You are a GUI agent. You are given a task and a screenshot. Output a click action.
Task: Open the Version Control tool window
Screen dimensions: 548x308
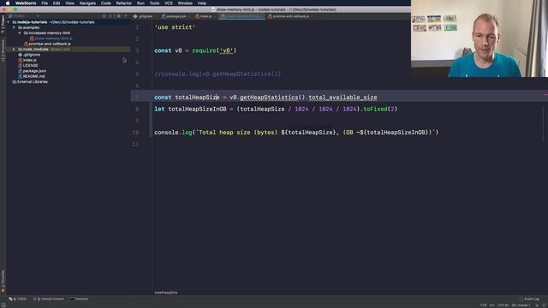pyautogui.click(x=48, y=299)
